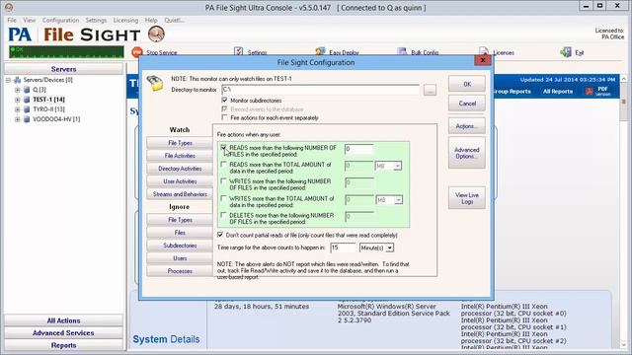Viewport: 632px width, 355px height.
Task: Click the Exit toolbar icon
Action: pyautogui.click(x=566, y=51)
